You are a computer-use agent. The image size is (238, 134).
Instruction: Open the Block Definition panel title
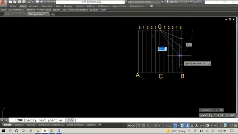pos(16,10)
